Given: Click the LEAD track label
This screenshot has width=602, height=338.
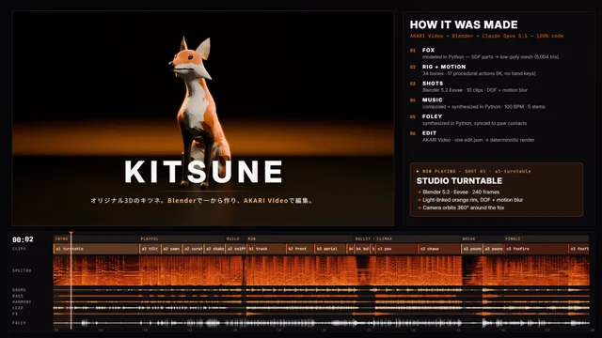Looking at the screenshot, I should tap(18, 308).
